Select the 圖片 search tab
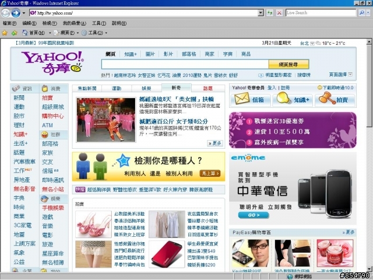373x280 pixels. click(x=150, y=54)
